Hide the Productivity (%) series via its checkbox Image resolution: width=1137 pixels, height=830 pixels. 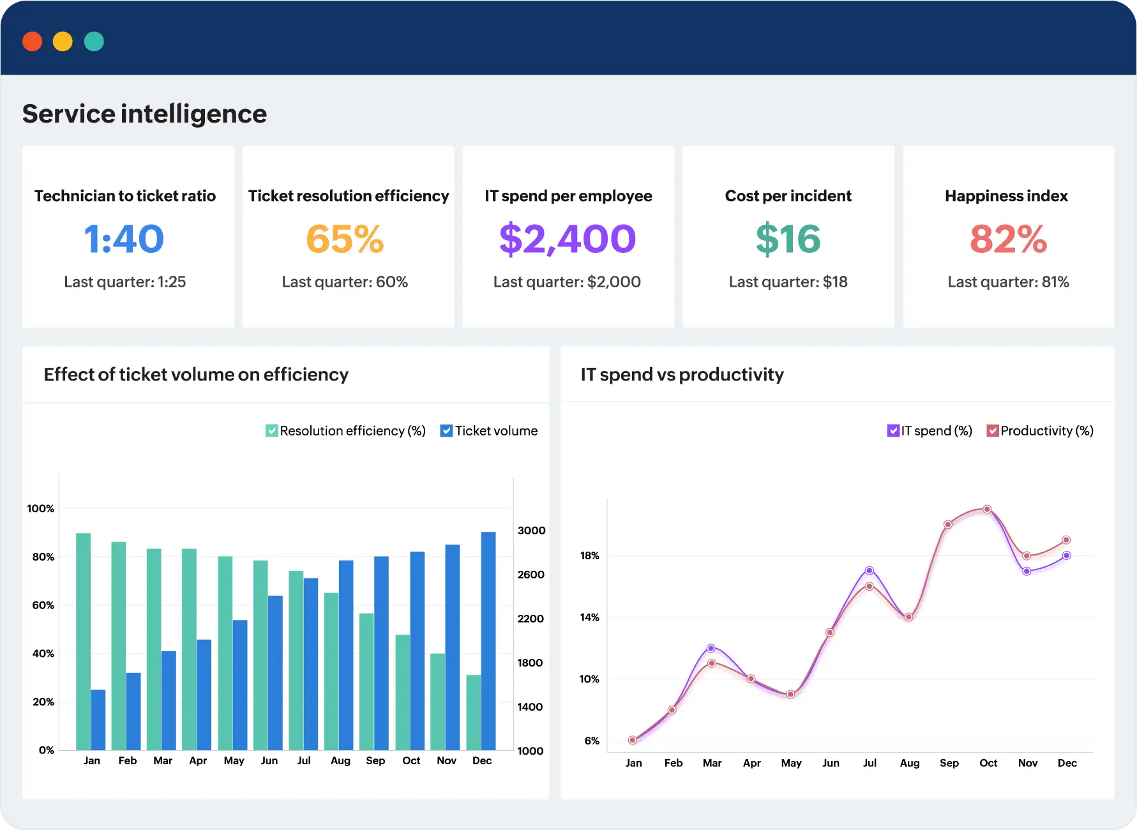[992, 431]
